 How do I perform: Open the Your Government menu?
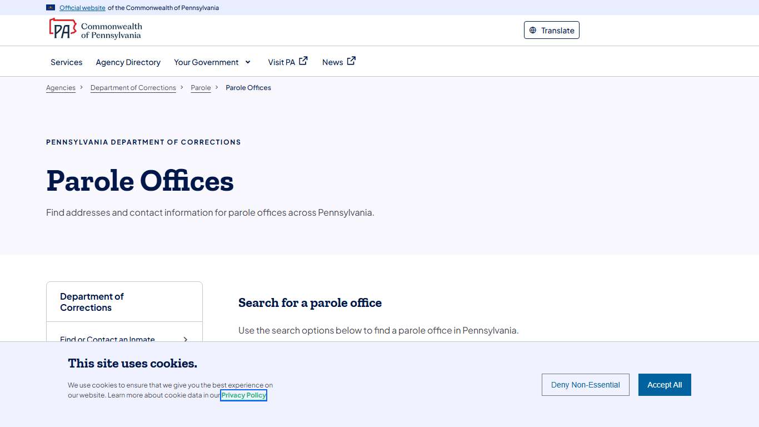point(206,62)
